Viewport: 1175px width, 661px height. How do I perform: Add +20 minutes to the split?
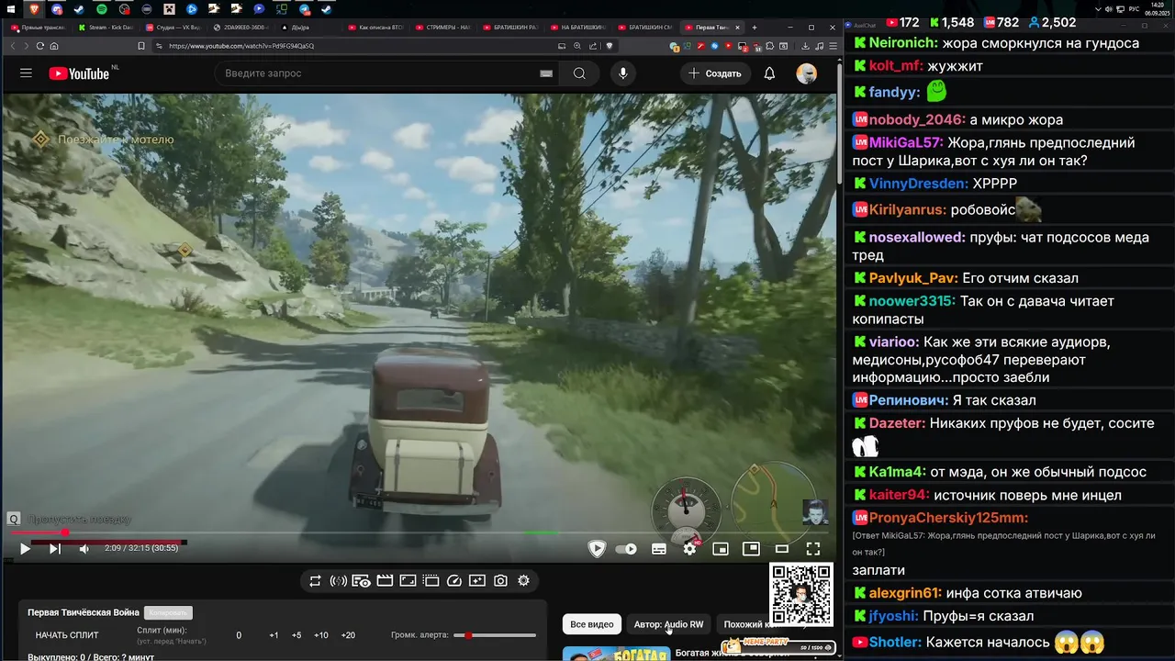[x=348, y=635]
